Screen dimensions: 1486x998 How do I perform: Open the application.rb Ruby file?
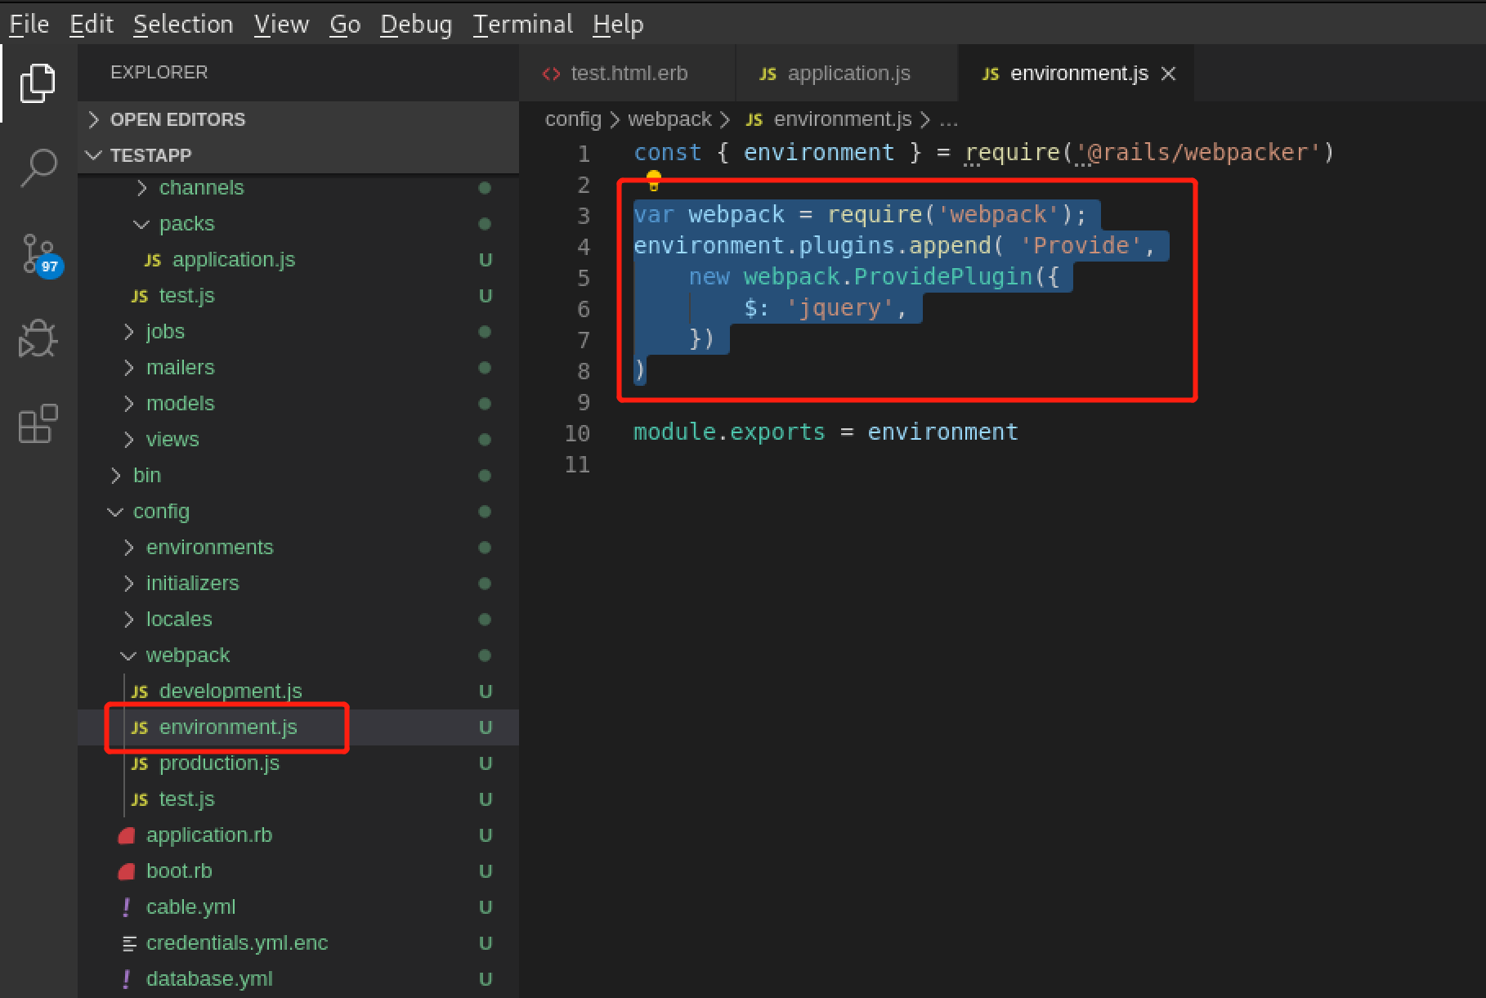tap(208, 835)
